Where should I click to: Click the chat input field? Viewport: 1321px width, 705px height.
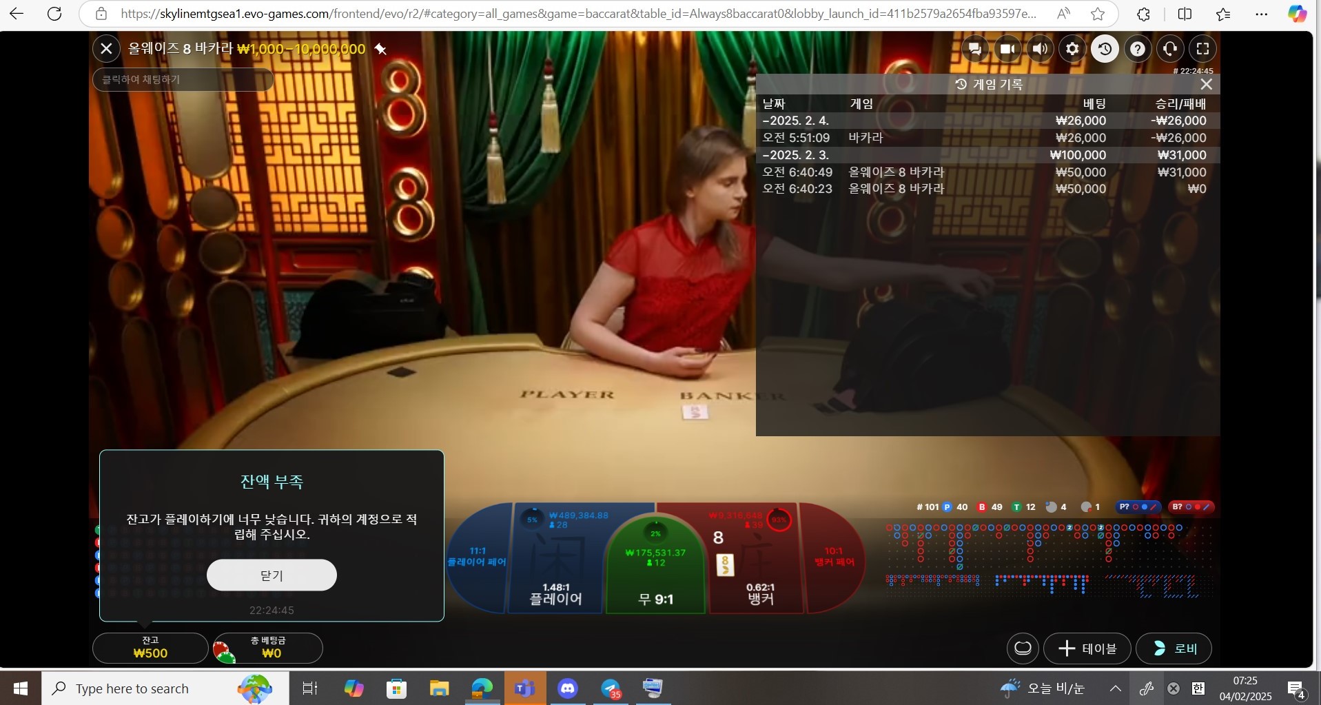pos(183,80)
